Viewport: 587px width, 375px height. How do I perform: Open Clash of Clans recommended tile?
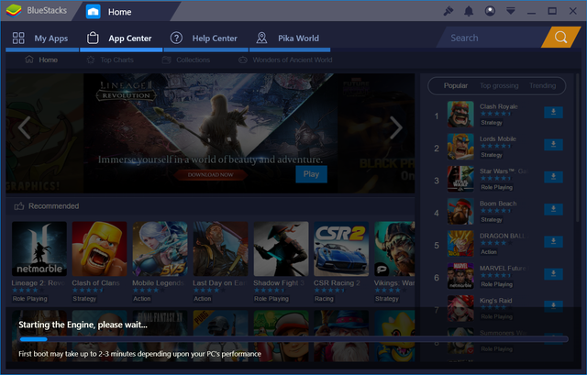pos(99,248)
